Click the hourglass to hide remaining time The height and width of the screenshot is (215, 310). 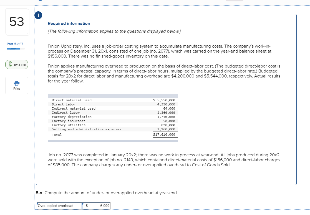[11, 64]
